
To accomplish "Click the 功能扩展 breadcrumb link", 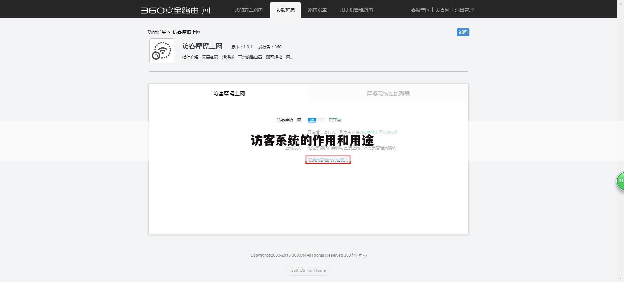I will pos(157,32).
